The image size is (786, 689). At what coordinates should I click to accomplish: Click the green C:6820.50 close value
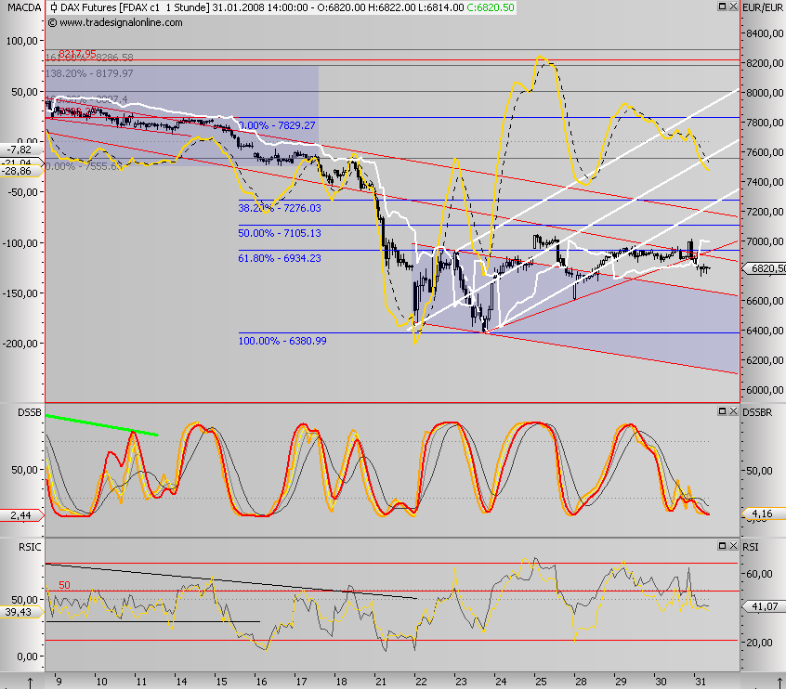point(491,7)
